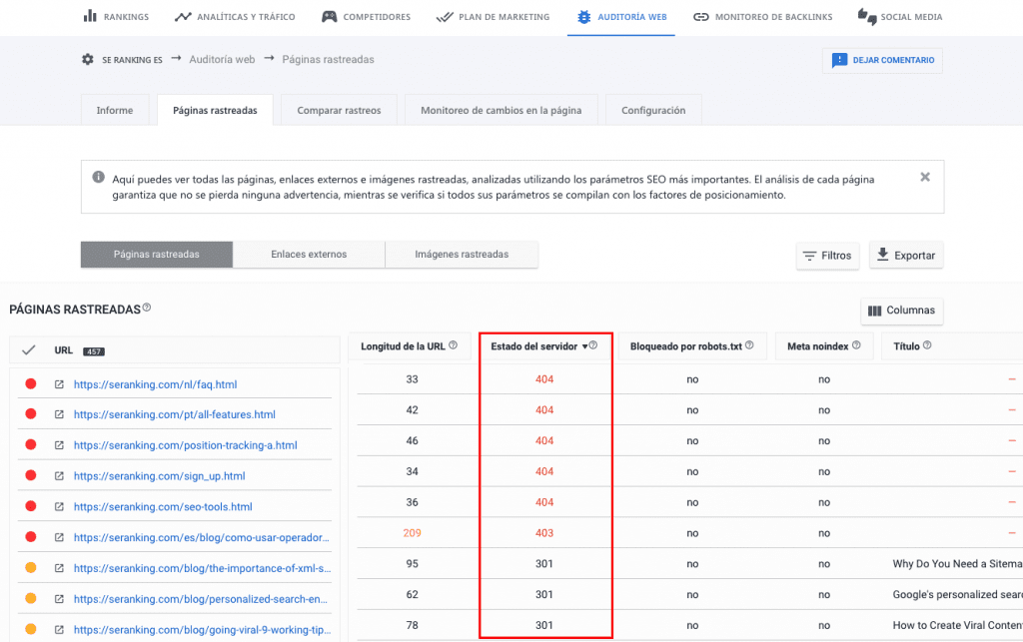This screenshot has width=1023, height=642.
Task: Open the Rankings bar chart menu
Action: (116, 16)
